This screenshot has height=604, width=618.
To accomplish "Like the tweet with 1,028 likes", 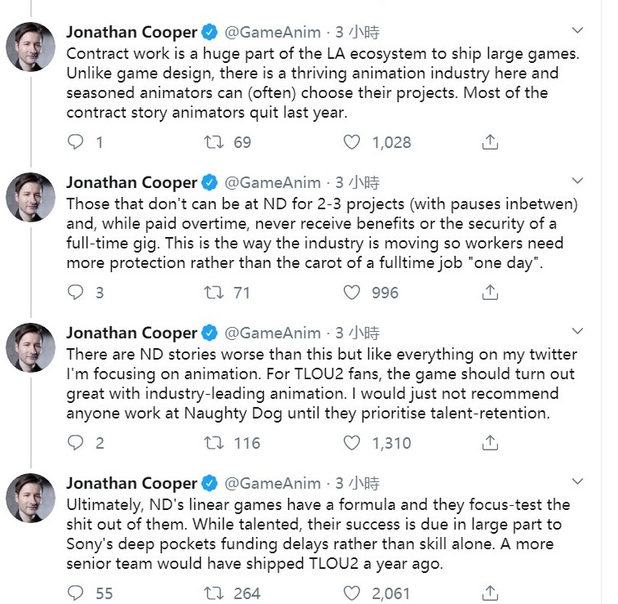I will [x=352, y=142].
